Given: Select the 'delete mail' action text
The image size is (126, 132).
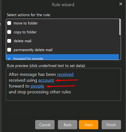Looking at the screenshot, I should pyautogui.click(x=22, y=41).
